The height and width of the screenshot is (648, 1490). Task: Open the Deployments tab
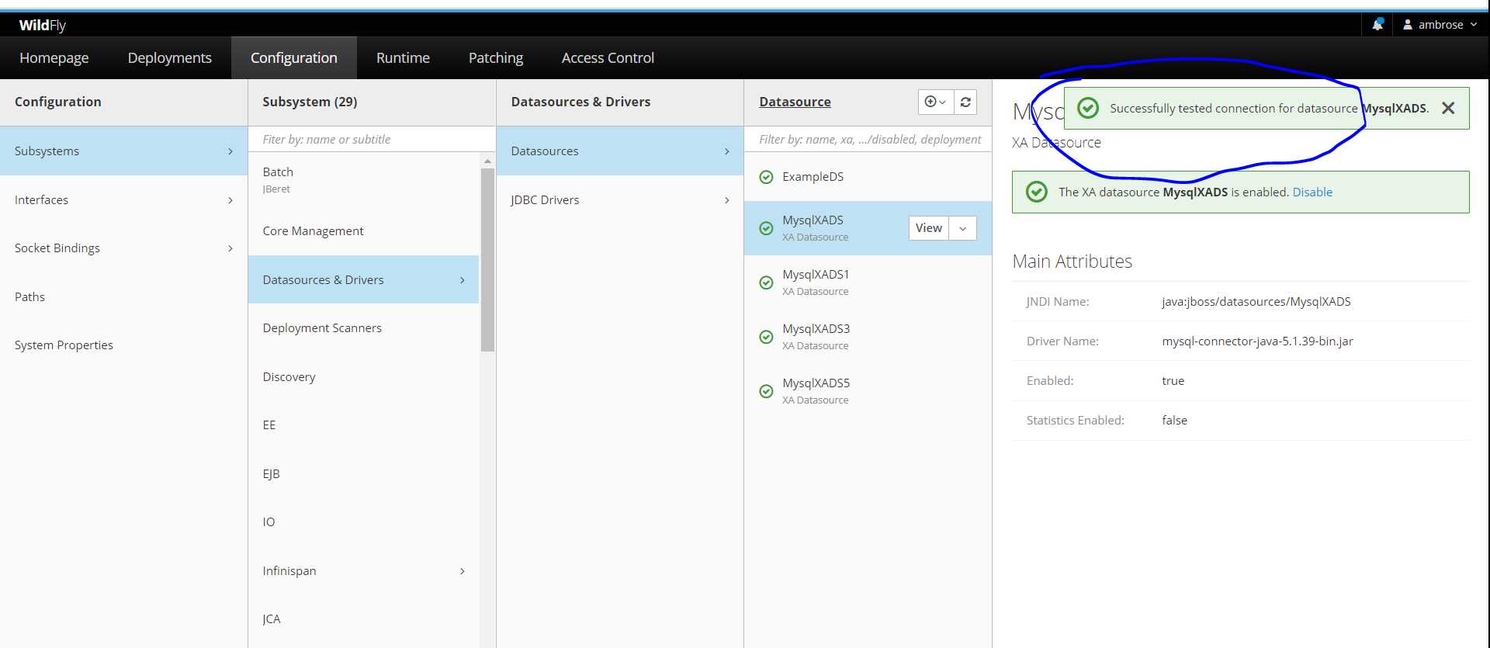pyautogui.click(x=169, y=57)
